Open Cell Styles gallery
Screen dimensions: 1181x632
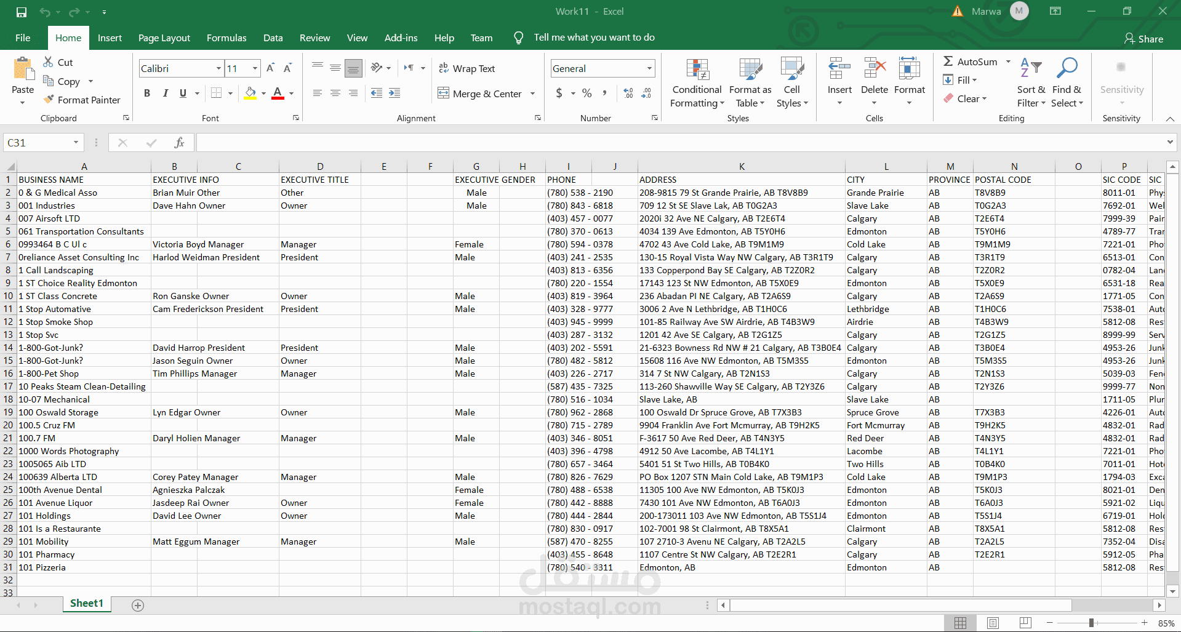[792, 83]
